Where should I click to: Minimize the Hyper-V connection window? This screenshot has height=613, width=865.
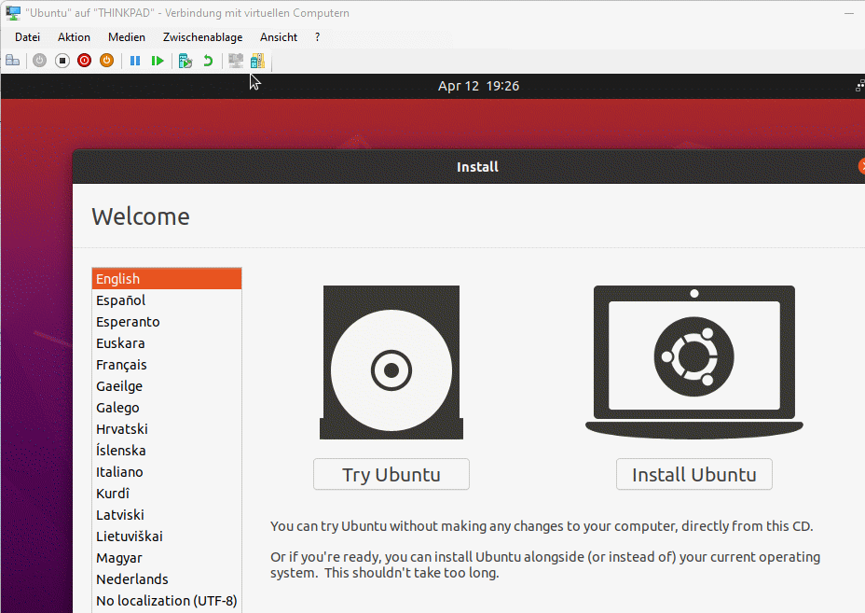click(849, 13)
